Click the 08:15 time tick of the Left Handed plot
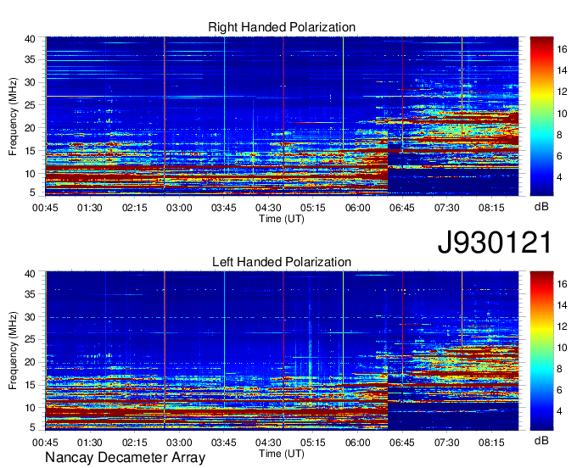Viewport: 577px width, 468px height. click(491, 443)
